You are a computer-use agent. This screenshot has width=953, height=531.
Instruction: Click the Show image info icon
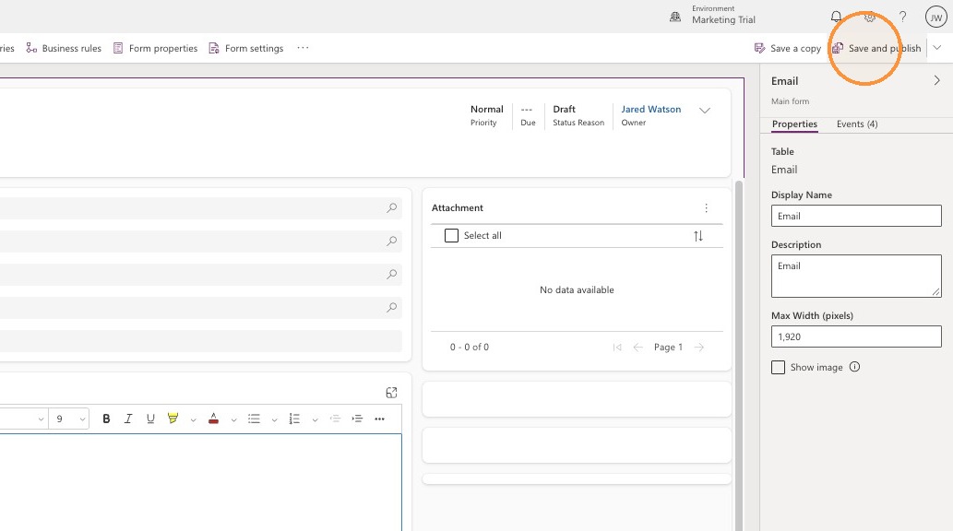854,366
